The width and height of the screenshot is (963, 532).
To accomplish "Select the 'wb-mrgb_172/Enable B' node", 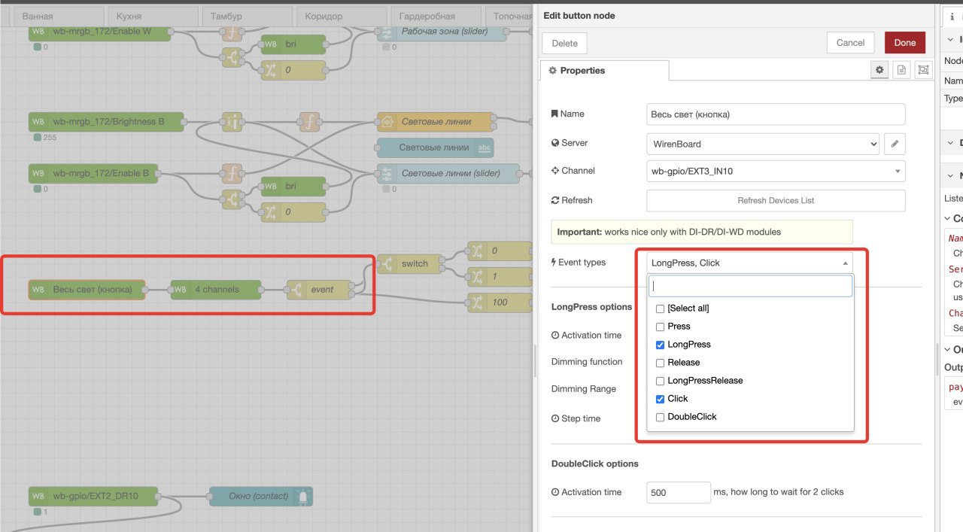I will tap(93, 173).
